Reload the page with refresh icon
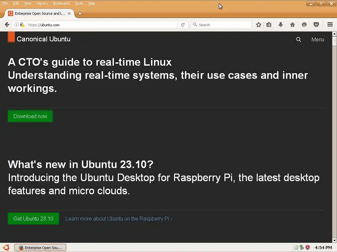 [183, 25]
